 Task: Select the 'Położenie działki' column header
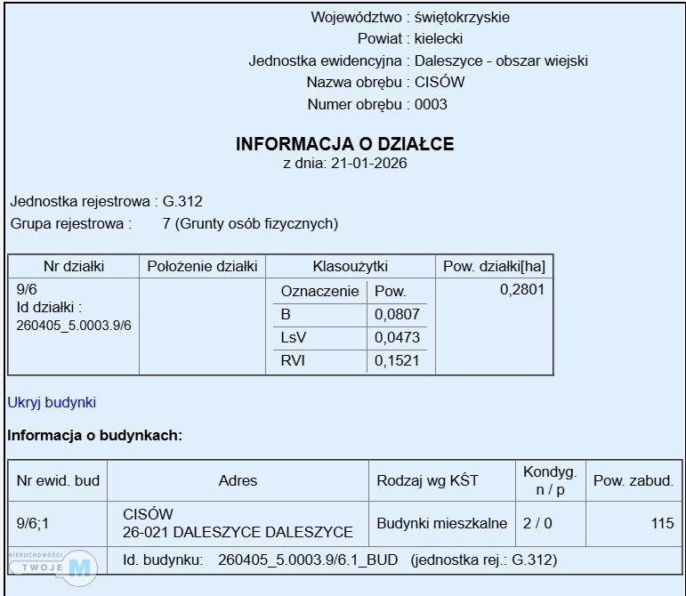(x=203, y=267)
